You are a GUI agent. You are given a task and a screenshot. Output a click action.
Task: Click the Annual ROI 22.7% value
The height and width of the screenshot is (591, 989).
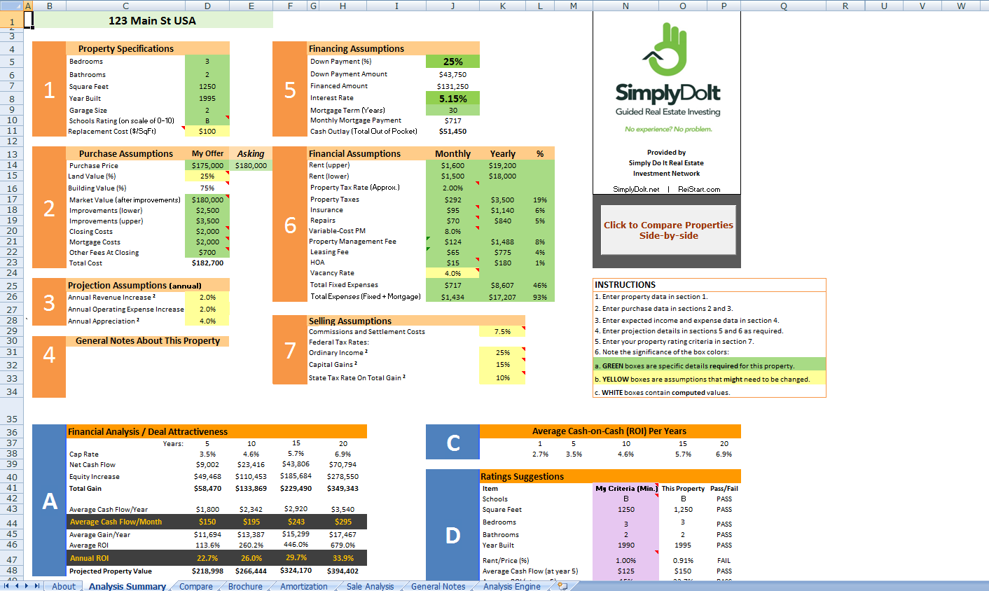point(207,558)
